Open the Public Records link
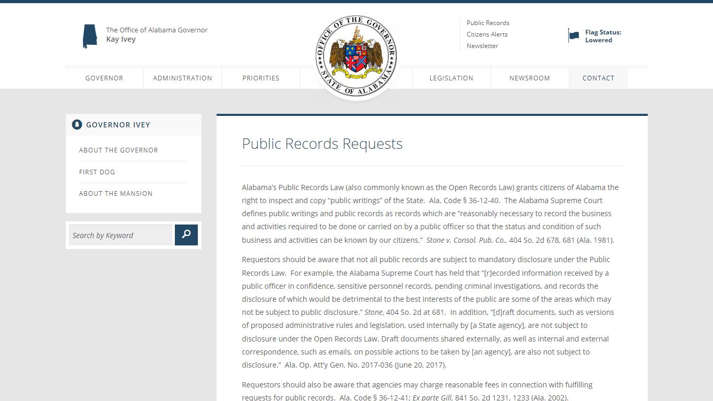The height and width of the screenshot is (401, 713). pyautogui.click(x=488, y=23)
